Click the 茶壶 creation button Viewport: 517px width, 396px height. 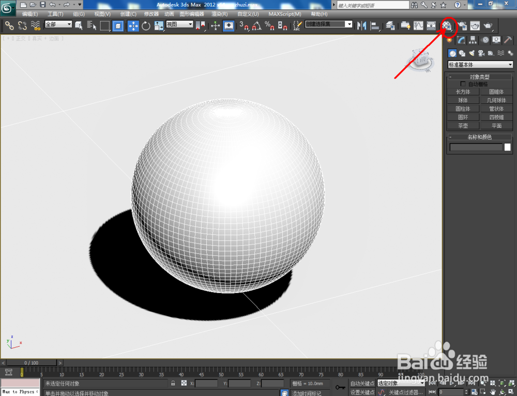(x=463, y=125)
